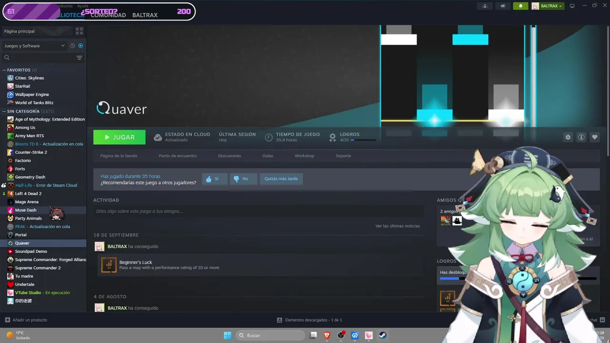This screenshot has height=343, width=610.
Task: Open the Beginner's Luck achievement icon
Action: coord(109,265)
